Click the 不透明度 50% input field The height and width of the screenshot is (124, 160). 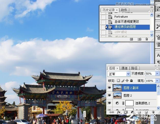click(x=150, y=74)
